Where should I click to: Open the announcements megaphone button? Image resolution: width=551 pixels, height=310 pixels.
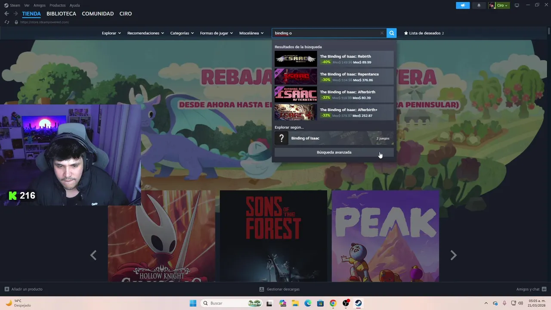pyautogui.click(x=463, y=5)
